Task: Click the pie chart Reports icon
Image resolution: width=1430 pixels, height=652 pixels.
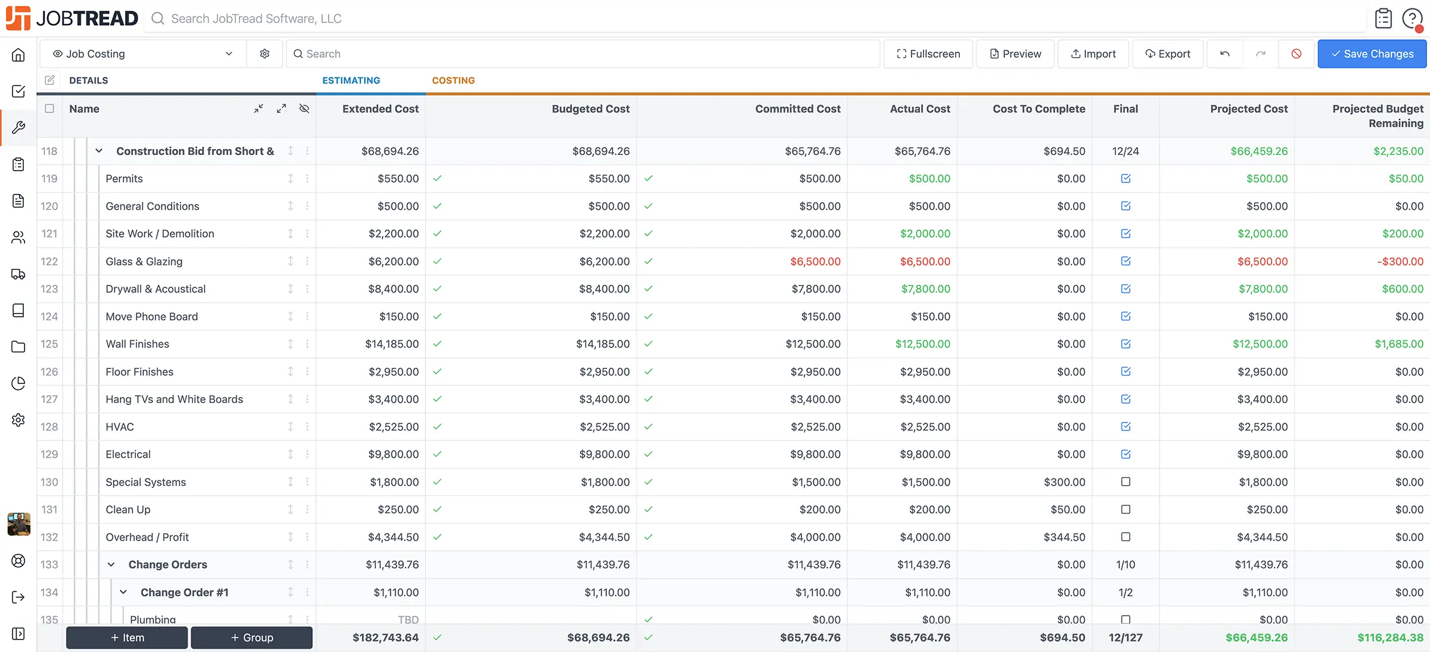Action: click(18, 383)
